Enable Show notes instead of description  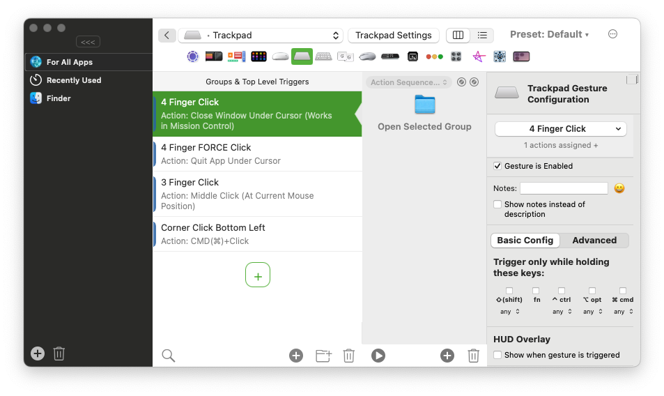(497, 204)
